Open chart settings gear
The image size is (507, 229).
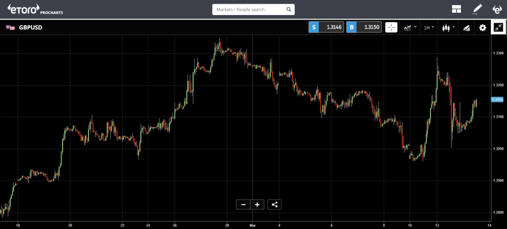tap(483, 27)
